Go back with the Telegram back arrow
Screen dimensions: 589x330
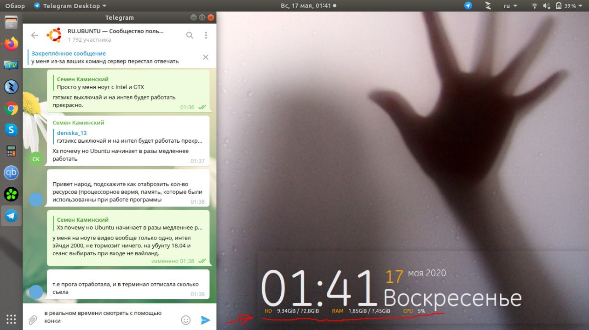tap(34, 35)
